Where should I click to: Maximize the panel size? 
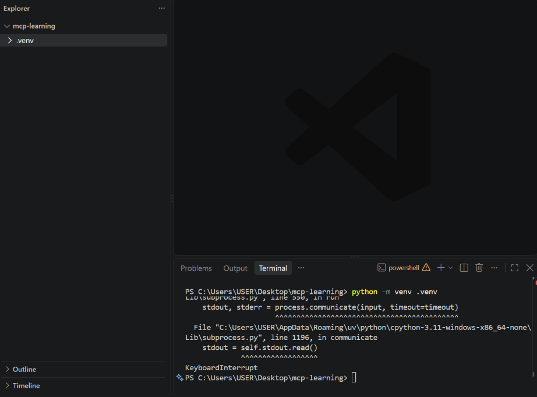[x=515, y=268]
